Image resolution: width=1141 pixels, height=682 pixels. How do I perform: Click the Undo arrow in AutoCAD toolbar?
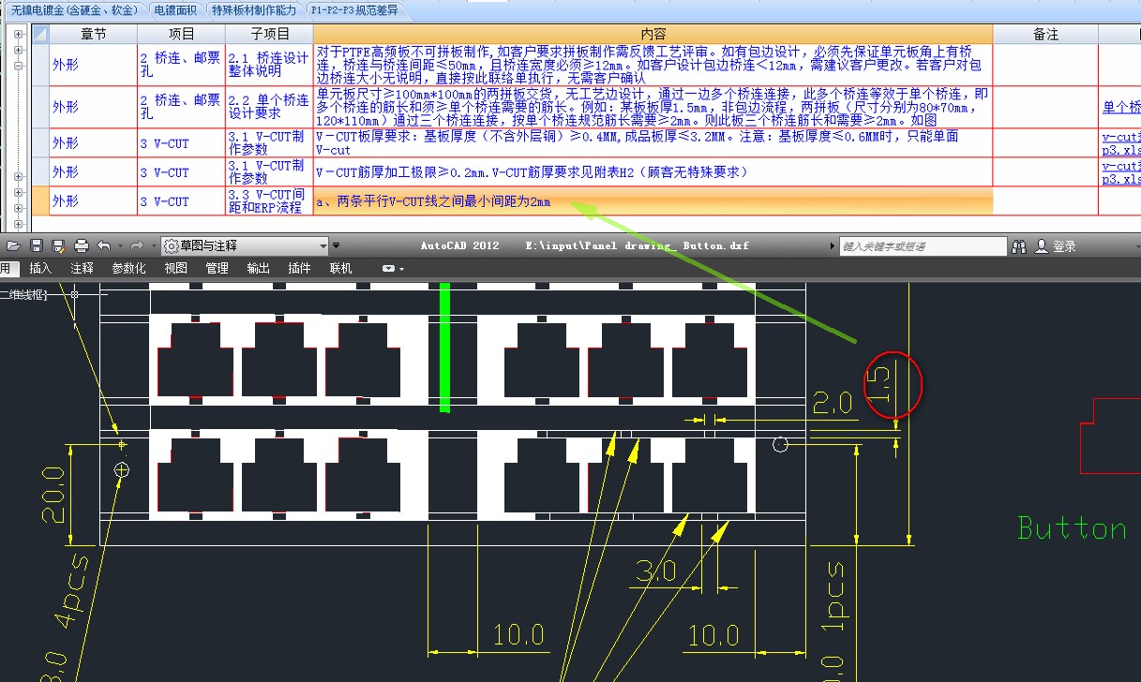coord(102,245)
